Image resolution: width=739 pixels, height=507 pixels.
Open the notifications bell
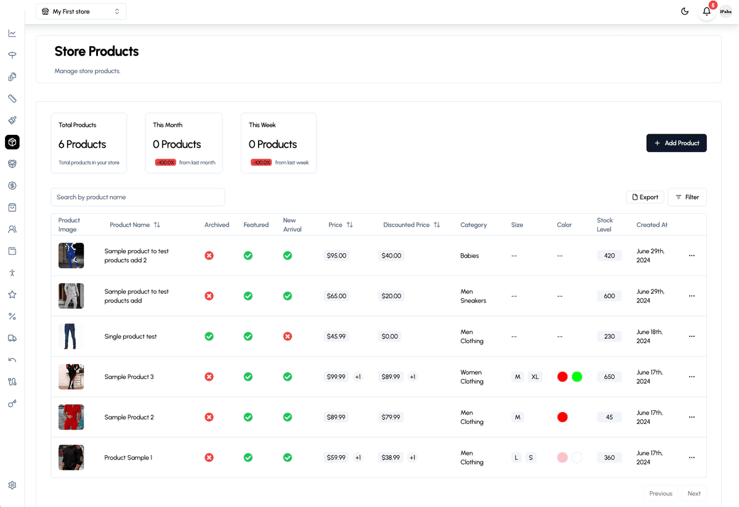[706, 12]
